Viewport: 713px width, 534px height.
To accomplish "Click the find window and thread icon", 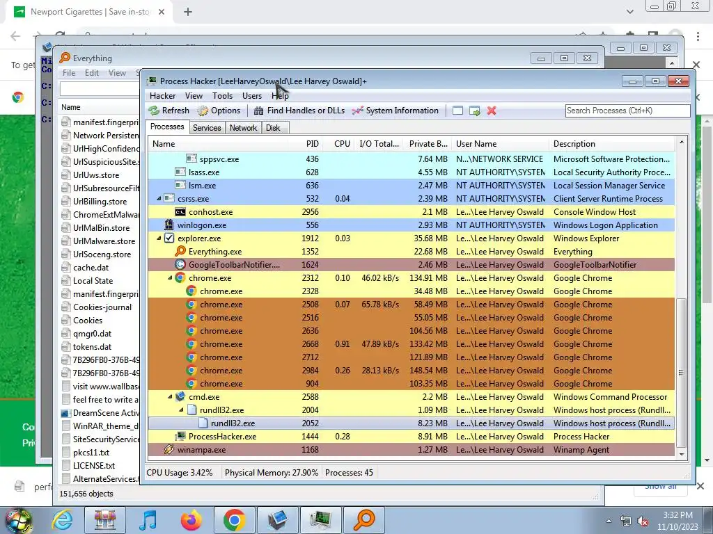I will point(475,111).
